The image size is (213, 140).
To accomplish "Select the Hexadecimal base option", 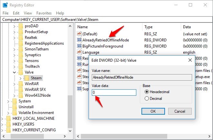I will point(157,92).
